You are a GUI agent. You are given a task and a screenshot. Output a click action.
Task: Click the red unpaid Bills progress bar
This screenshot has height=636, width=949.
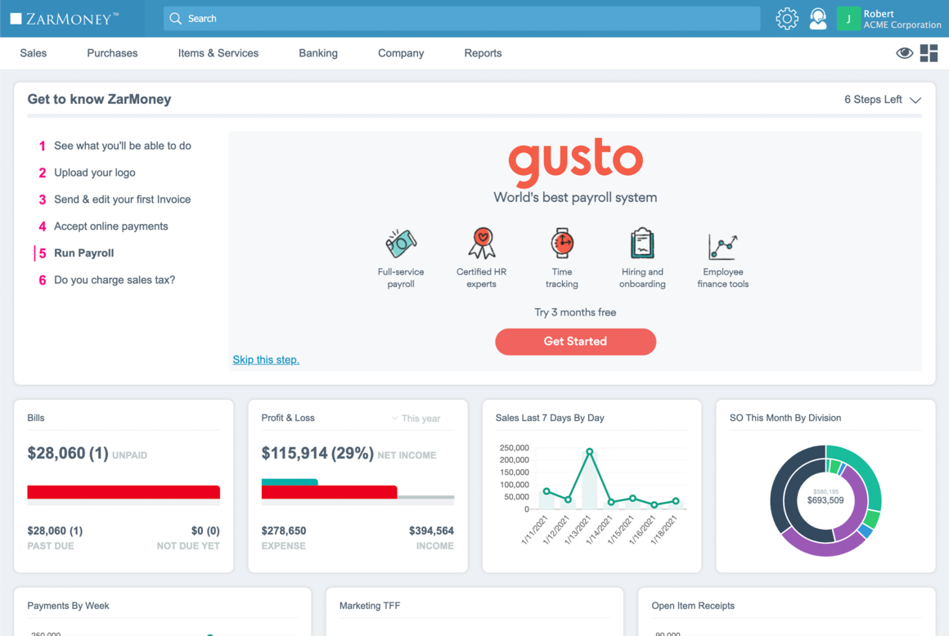click(x=124, y=492)
